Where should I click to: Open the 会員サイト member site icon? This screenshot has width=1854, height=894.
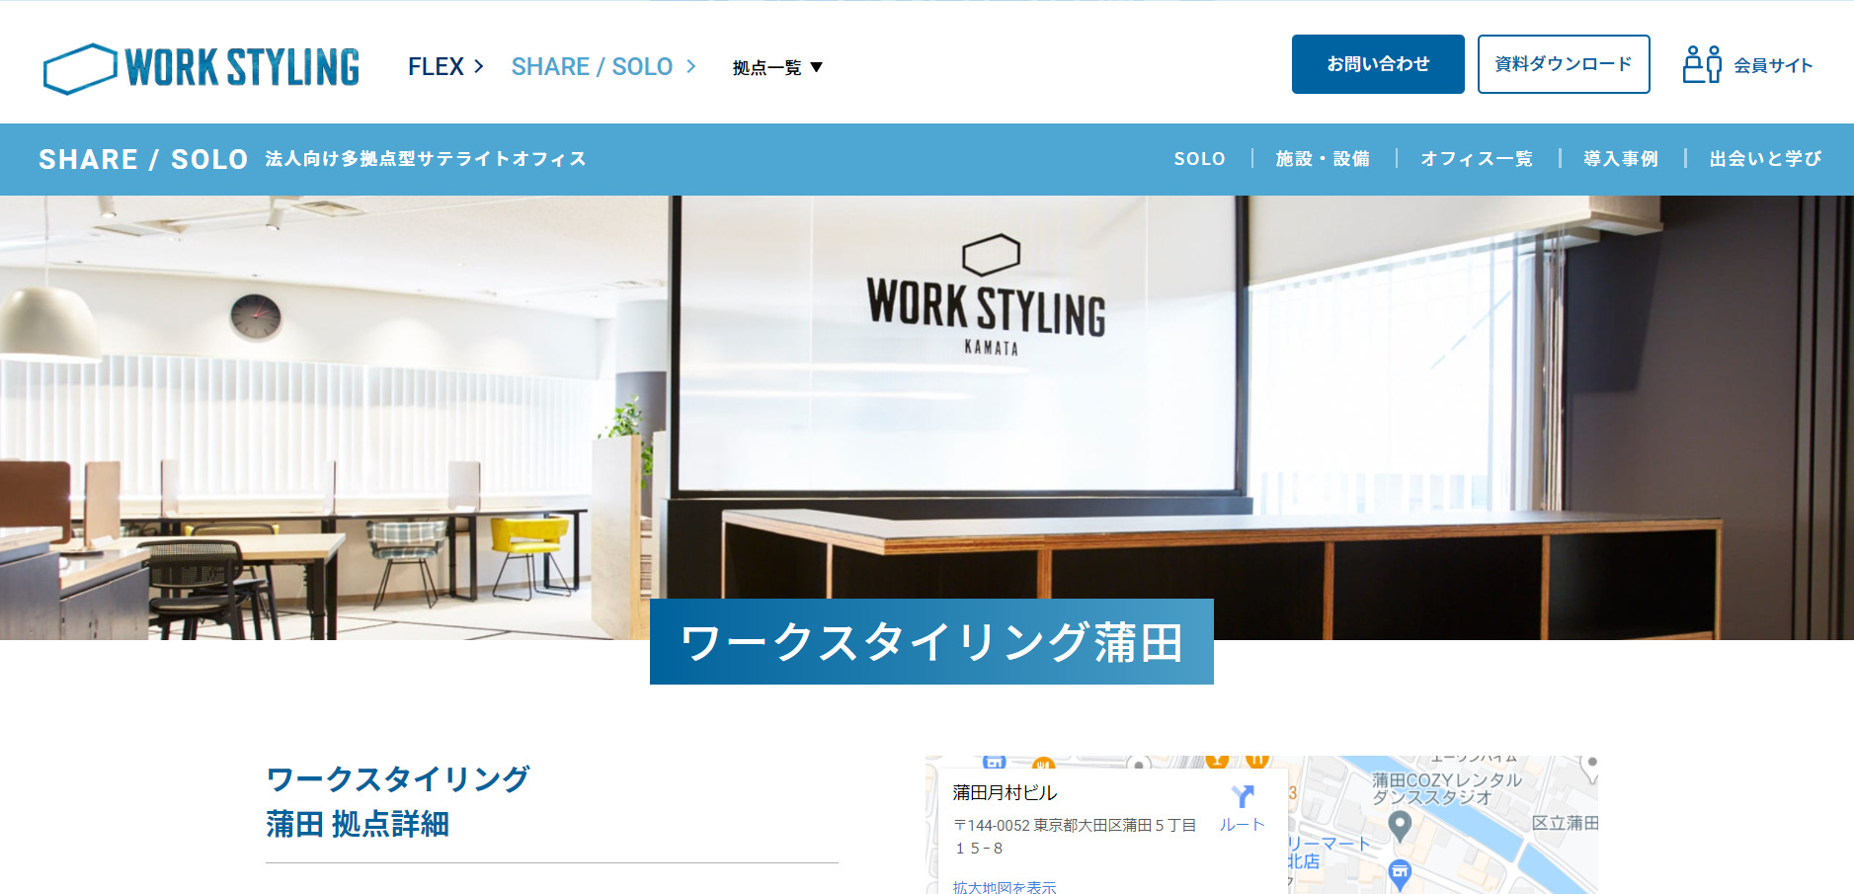[x=1701, y=65]
